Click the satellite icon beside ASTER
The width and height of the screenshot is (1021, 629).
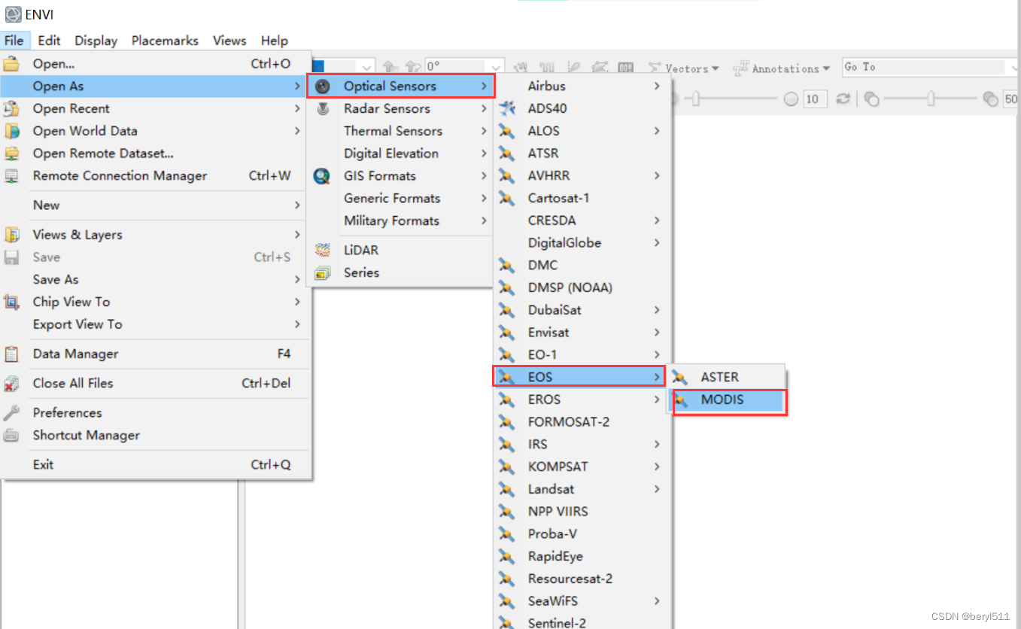click(681, 377)
